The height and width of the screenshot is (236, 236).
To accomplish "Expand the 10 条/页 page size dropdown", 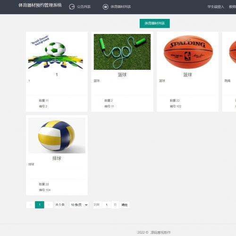I will pyautogui.click(x=79, y=205).
